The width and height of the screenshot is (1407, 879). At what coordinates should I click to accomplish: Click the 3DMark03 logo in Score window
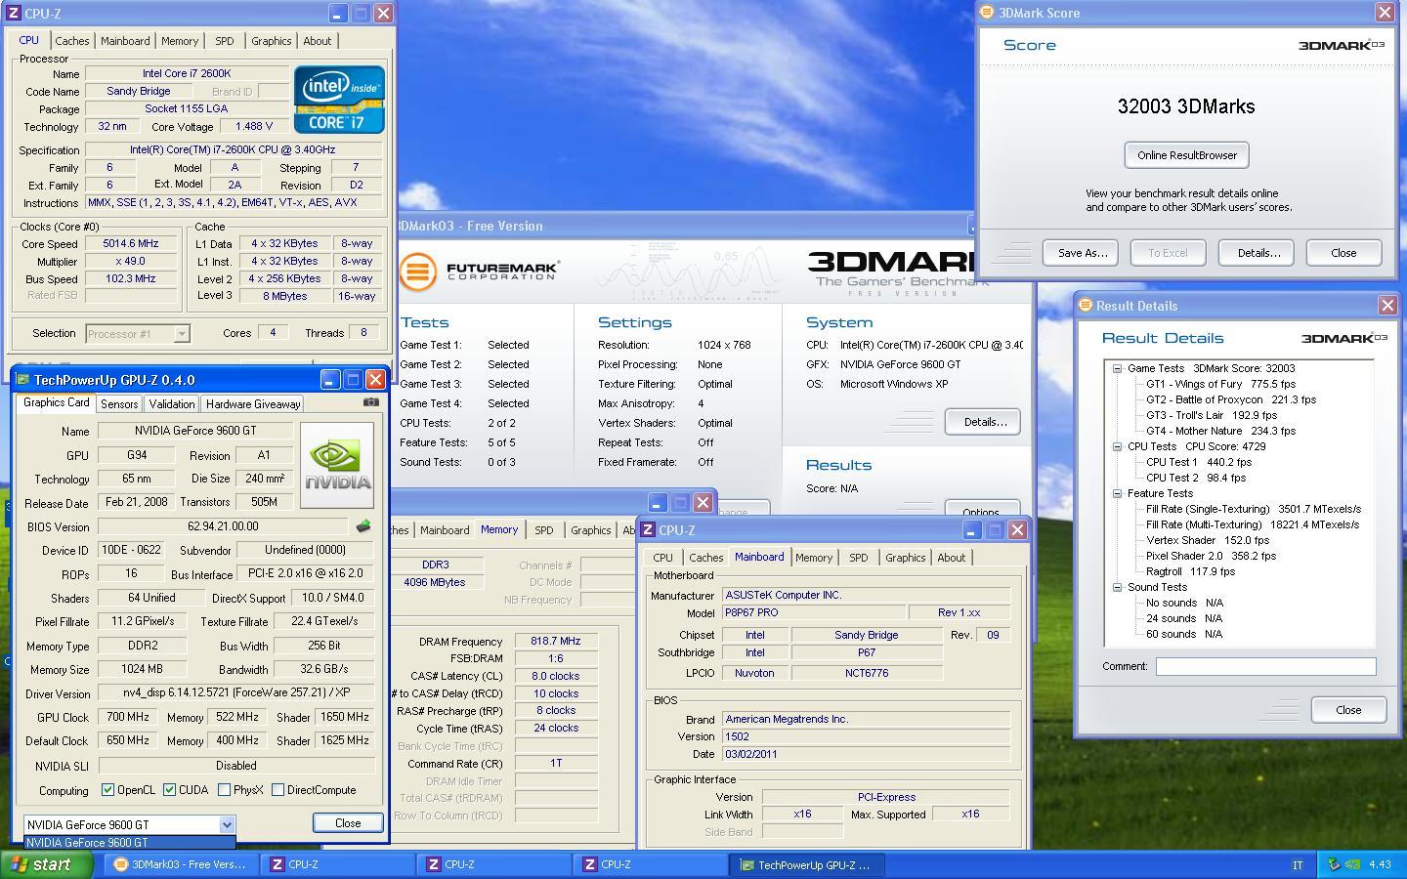[1342, 45]
